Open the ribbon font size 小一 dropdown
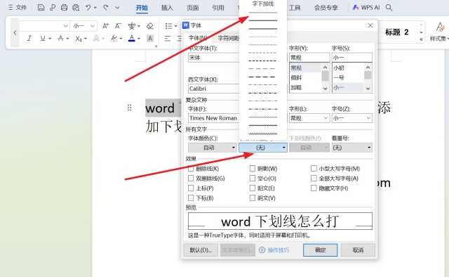Image resolution: width=449 pixels, height=277 pixels. pyautogui.click(x=92, y=26)
